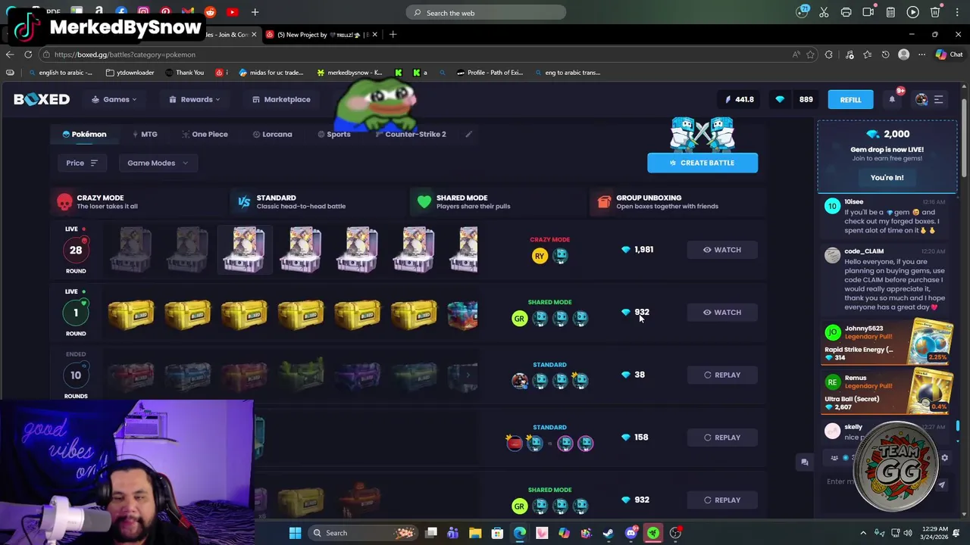Open the user avatar menu icon

pyautogui.click(x=921, y=99)
